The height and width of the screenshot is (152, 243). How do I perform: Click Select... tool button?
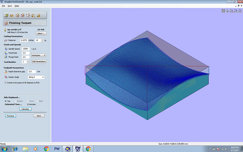coord(41,34)
